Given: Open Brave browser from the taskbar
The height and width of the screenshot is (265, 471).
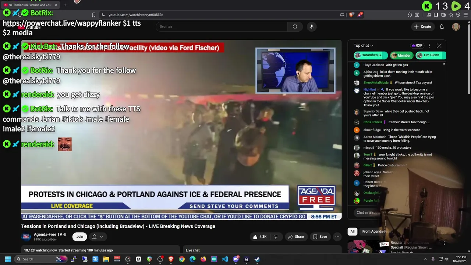Looking at the screenshot, I should (171, 259).
